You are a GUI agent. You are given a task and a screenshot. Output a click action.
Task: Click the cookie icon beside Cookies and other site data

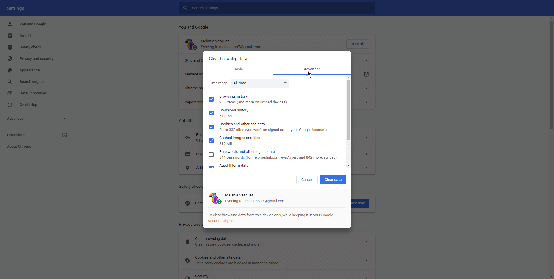click(188, 260)
